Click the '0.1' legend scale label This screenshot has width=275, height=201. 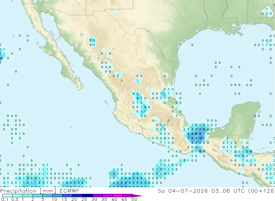pos(5,199)
